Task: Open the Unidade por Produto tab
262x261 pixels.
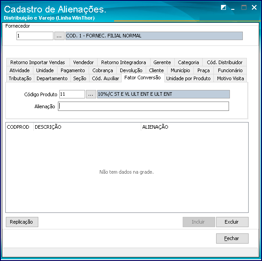Action: click(188, 78)
